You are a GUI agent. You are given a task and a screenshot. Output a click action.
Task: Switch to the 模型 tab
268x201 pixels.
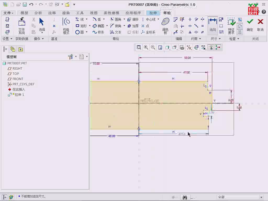pyautogui.click(x=24, y=13)
